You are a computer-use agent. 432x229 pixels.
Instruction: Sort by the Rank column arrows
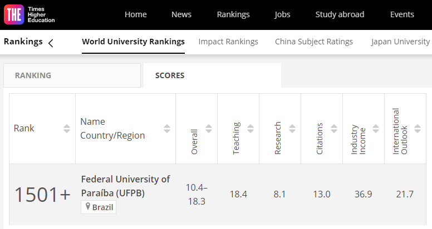pos(67,129)
